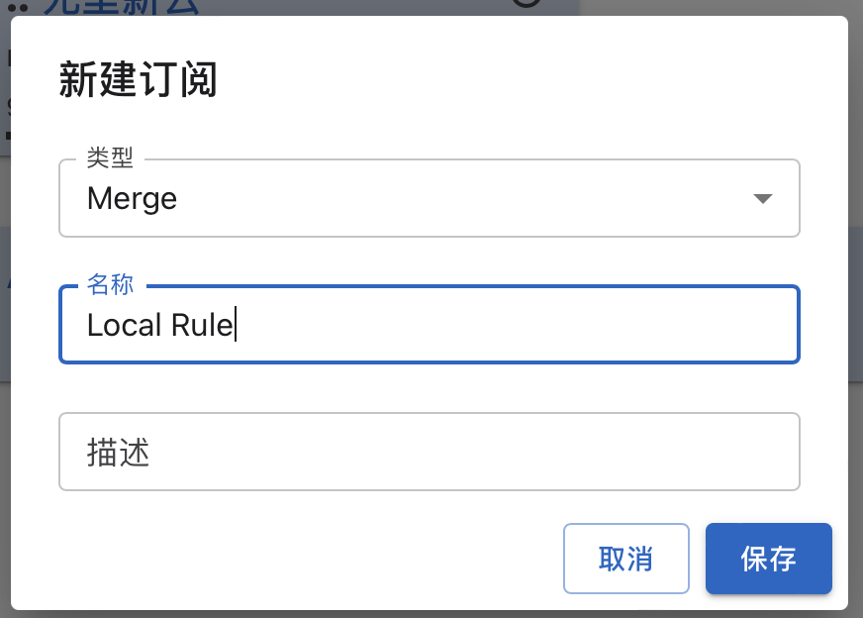This screenshot has height=618, width=863.
Task: Click the 取消 button
Action: tap(626, 559)
